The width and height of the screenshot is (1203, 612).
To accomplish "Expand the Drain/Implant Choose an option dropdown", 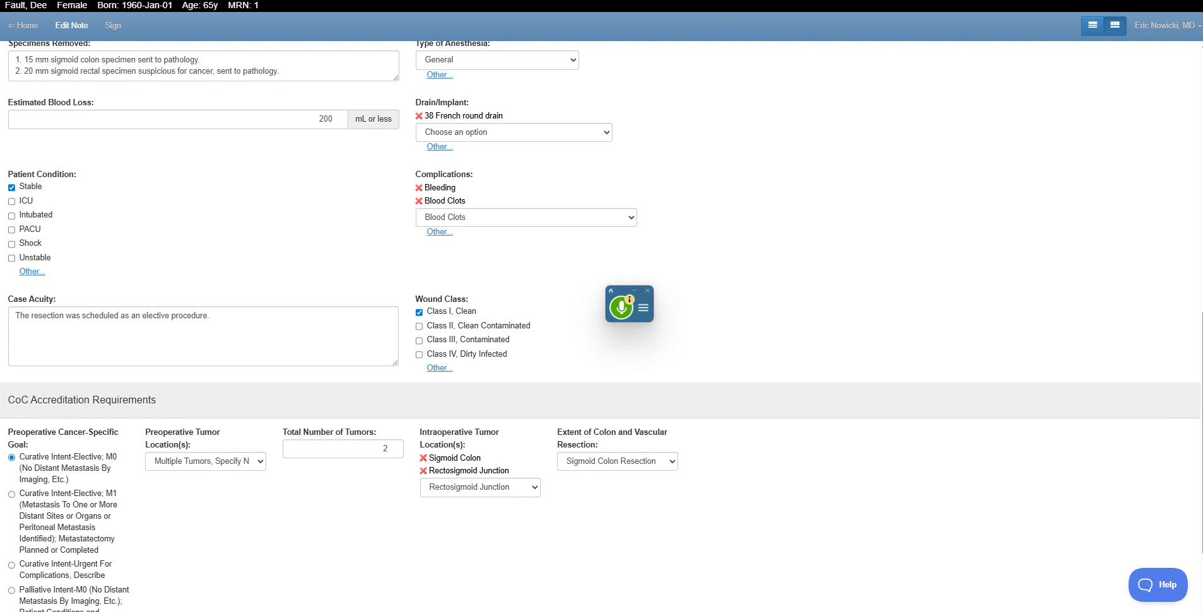I will pos(513,132).
